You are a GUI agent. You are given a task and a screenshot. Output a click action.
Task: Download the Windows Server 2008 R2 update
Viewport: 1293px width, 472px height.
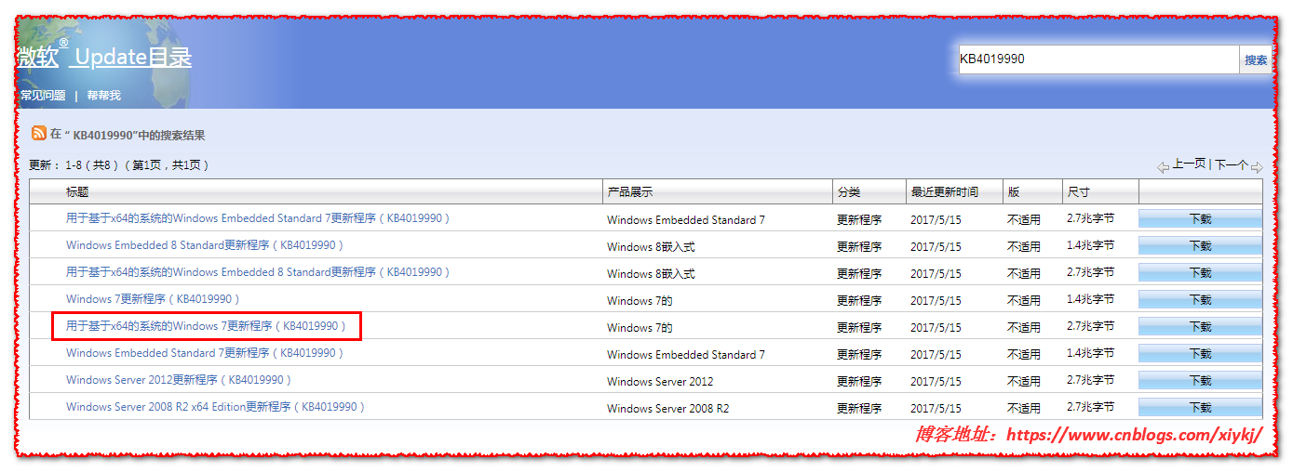pos(1200,408)
